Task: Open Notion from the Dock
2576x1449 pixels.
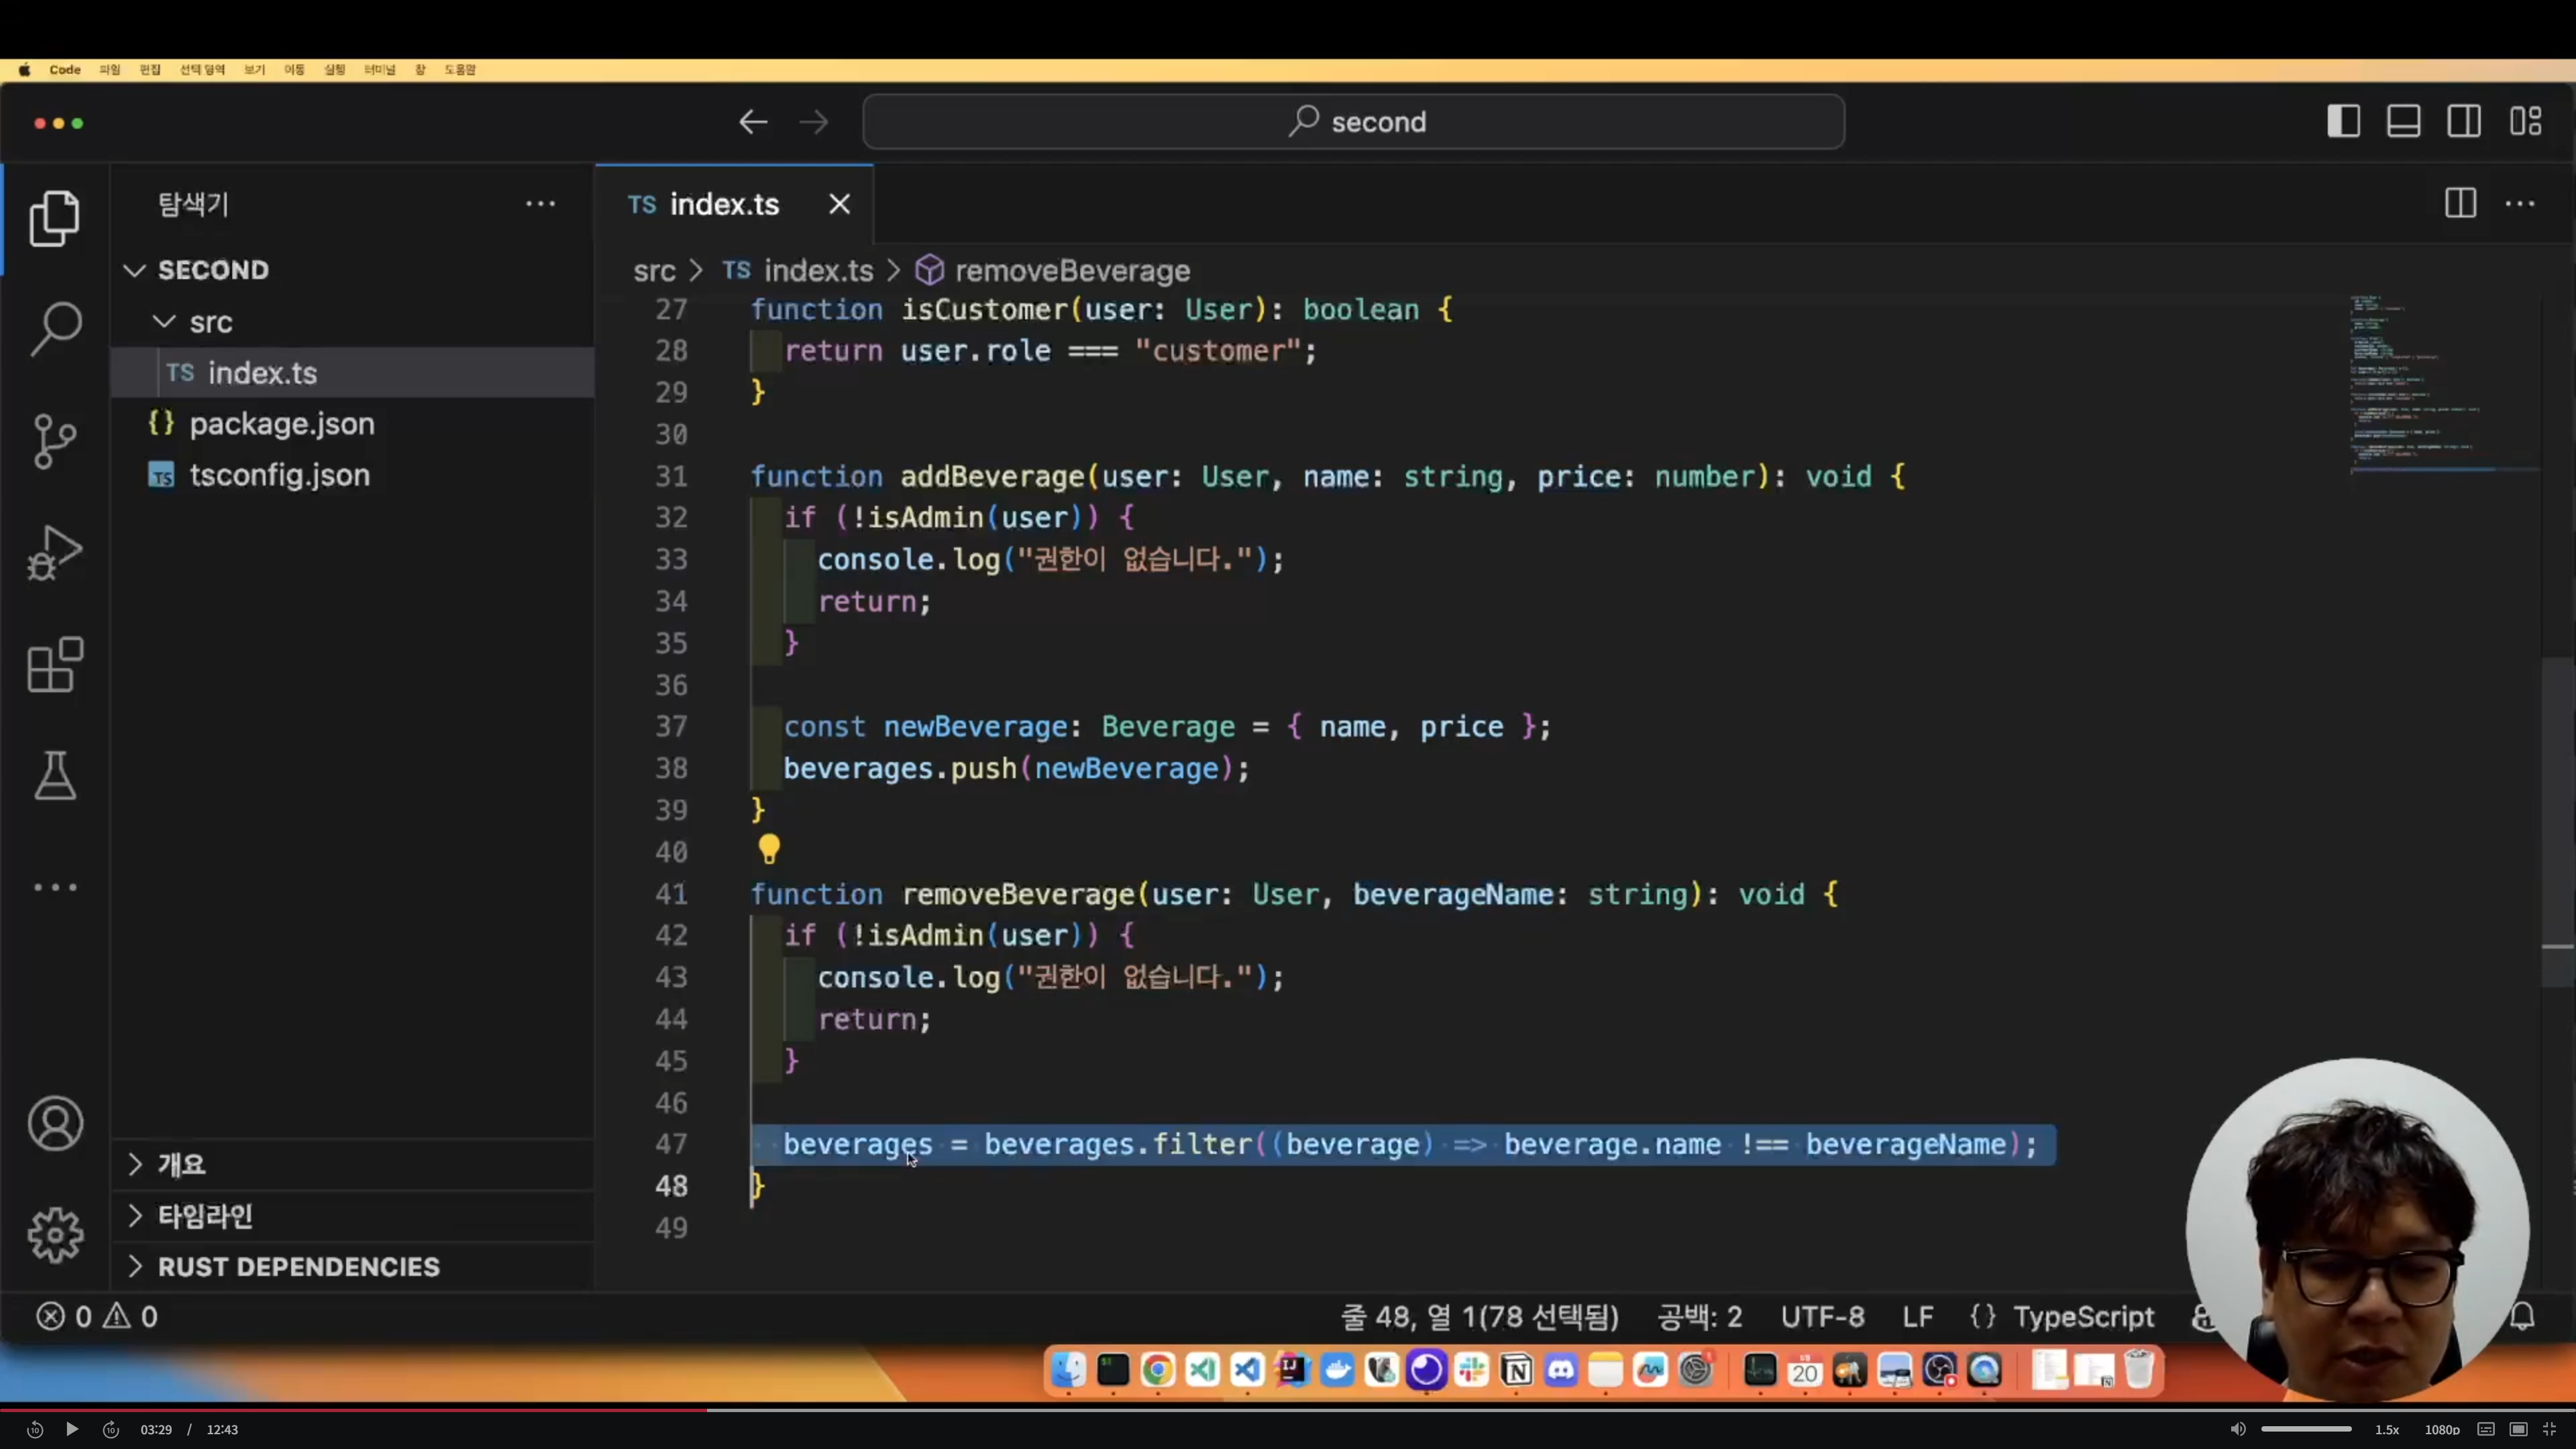Action: (1516, 1370)
